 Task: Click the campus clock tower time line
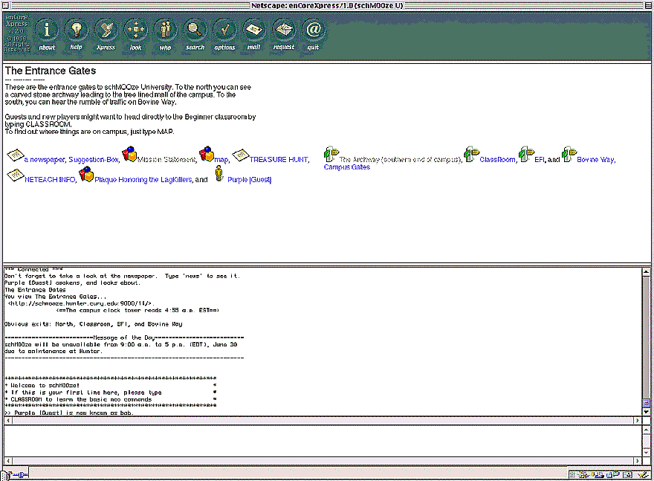[137, 310]
